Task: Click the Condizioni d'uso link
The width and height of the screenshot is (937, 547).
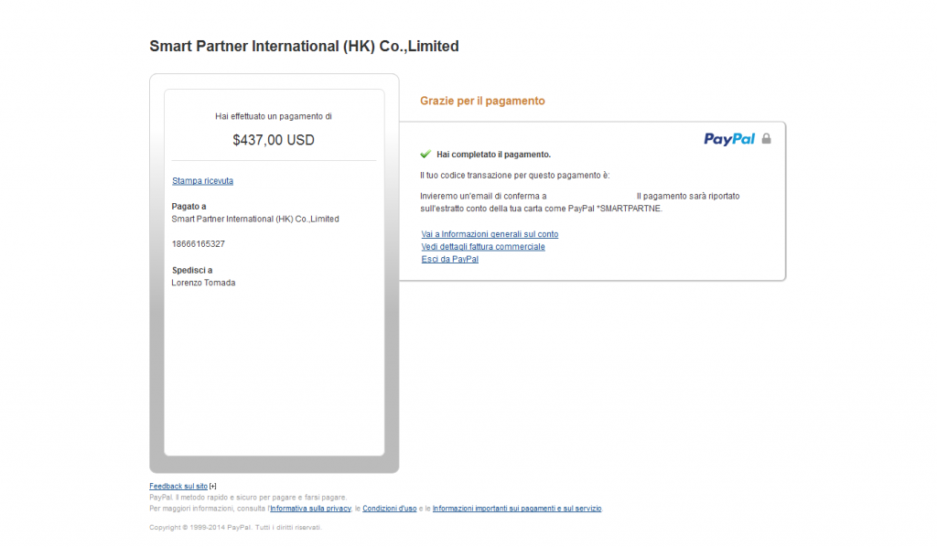Action: (389, 508)
